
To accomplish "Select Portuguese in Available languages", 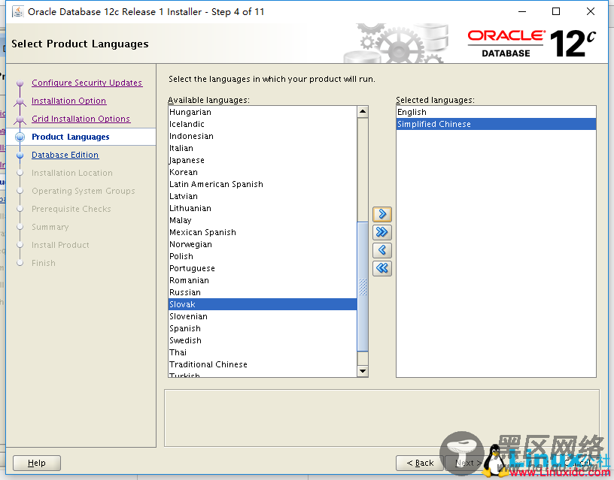I will (x=263, y=268).
